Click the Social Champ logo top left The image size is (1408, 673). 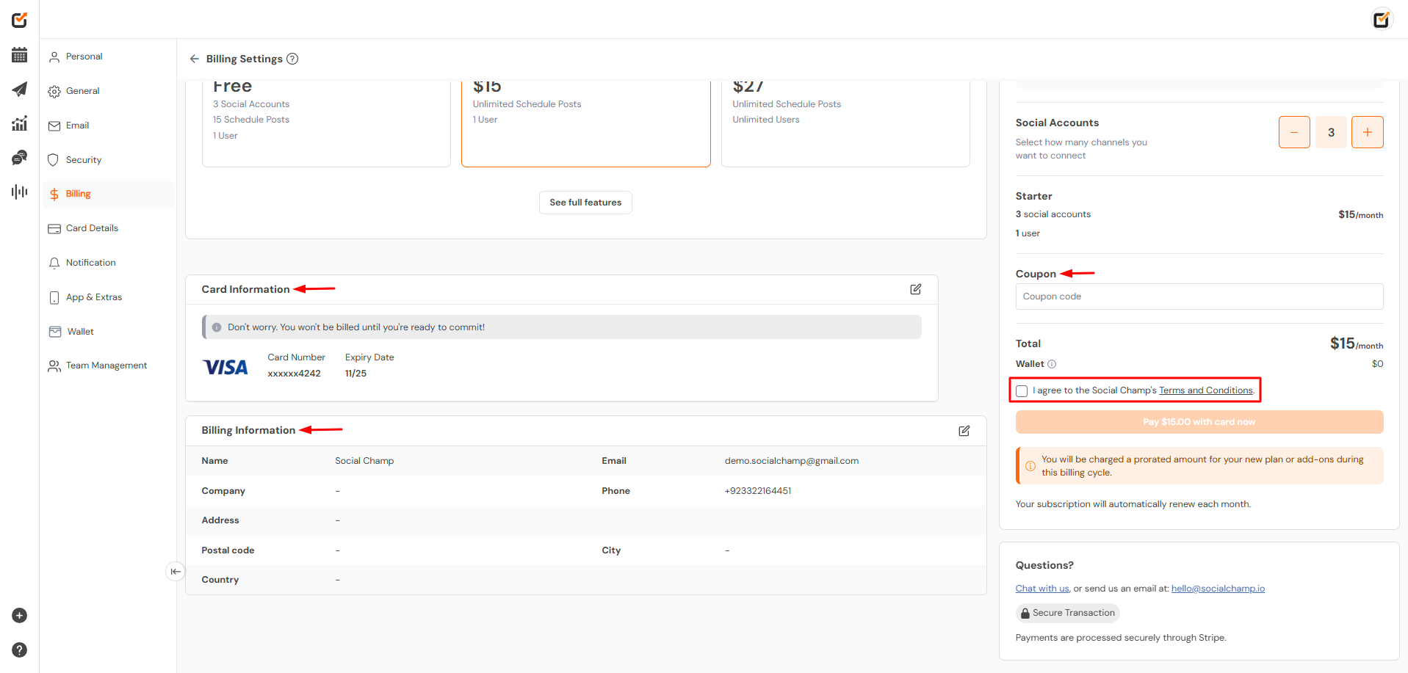tap(20, 20)
